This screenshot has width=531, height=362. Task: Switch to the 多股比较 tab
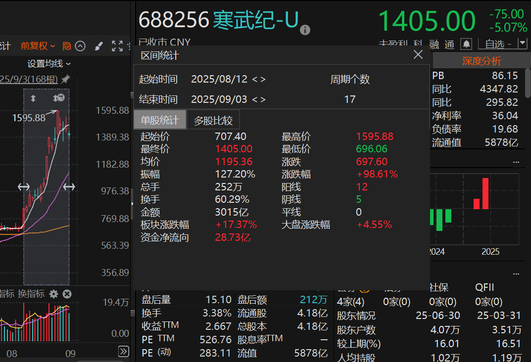pos(213,120)
